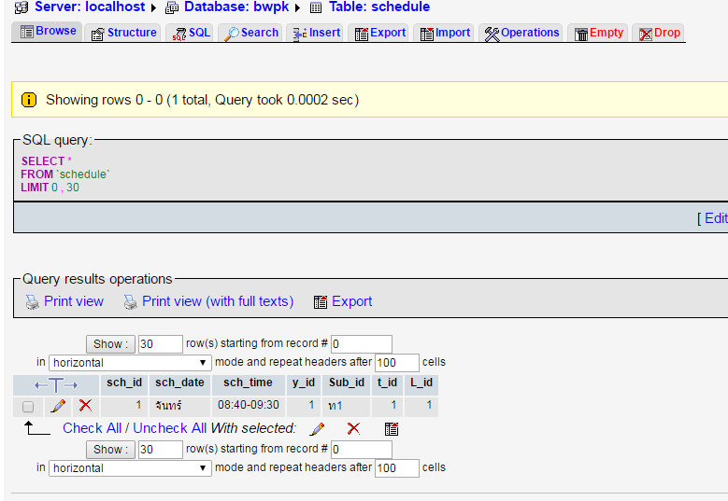The height and width of the screenshot is (501, 728).
Task: Click export icon in Query results operations
Action: pos(321,302)
